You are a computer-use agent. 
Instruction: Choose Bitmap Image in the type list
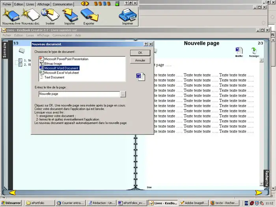[x=53, y=63]
